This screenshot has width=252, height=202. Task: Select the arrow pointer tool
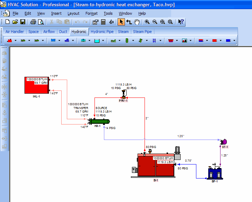coord(121,22)
